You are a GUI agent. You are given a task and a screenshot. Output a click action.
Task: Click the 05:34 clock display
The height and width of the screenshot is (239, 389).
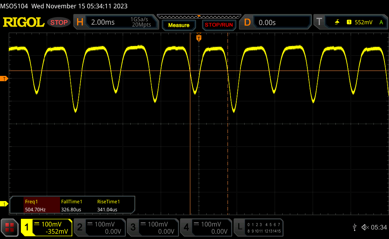point(379,227)
